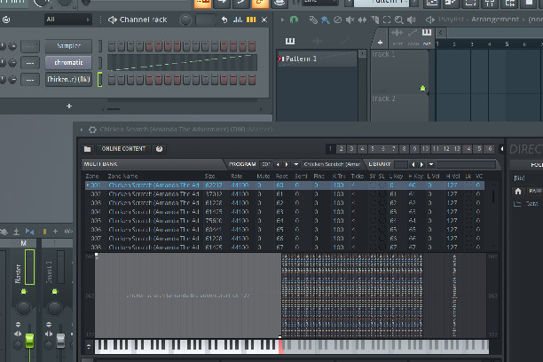
Task: Select Pattern 1 in the picker
Action: (x=317, y=59)
